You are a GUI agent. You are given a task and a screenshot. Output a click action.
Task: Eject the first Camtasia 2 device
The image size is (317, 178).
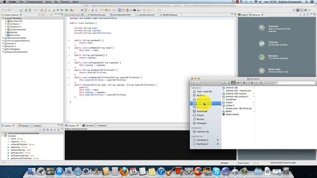[x=218, y=140]
